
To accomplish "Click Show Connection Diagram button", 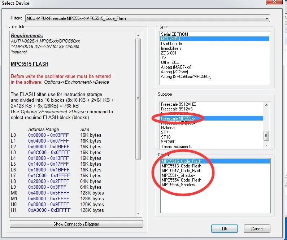I will click(x=76, y=224).
